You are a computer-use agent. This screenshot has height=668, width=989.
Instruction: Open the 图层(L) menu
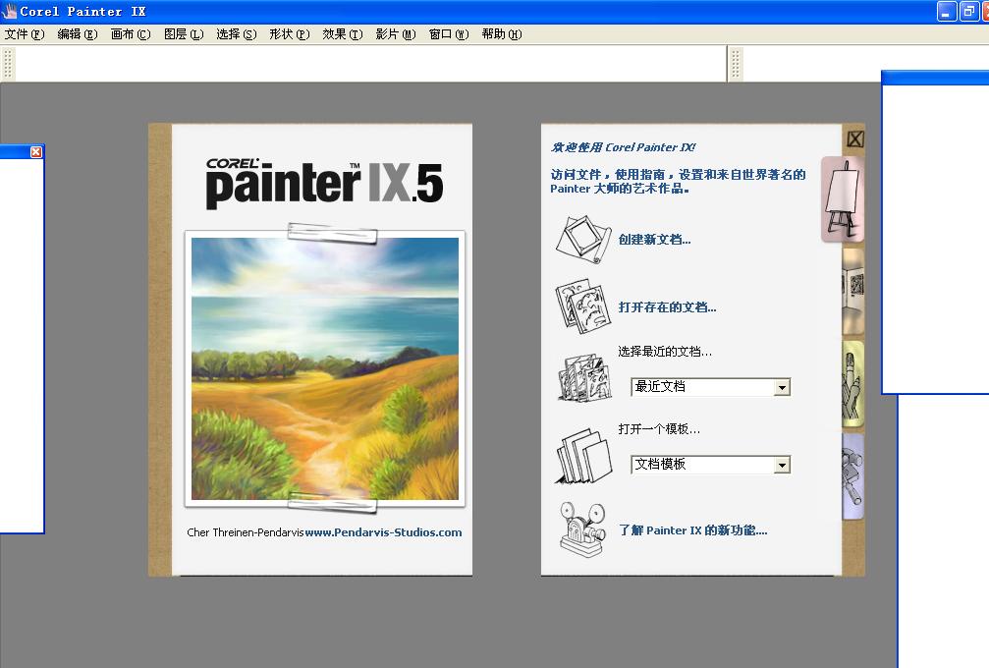click(x=184, y=34)
